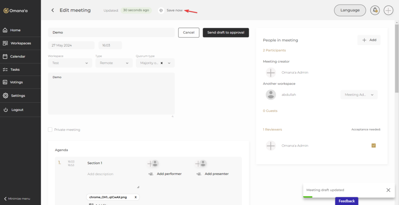Toggle acceptance needed checkbox for Omana'a Admin
The height and width of the screenshot is (205, 399).
(x=374, y=145)
